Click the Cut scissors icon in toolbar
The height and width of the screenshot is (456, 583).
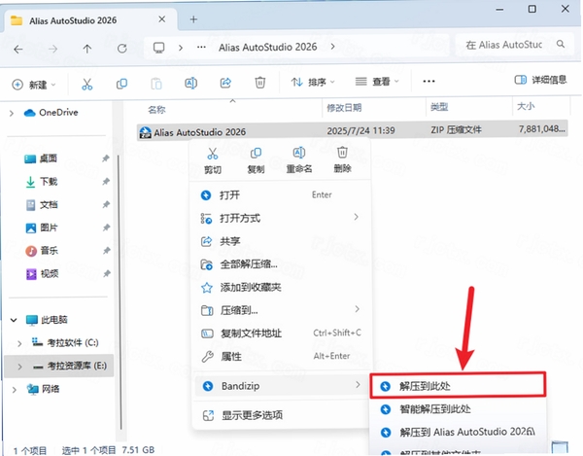tap(87, 84)
